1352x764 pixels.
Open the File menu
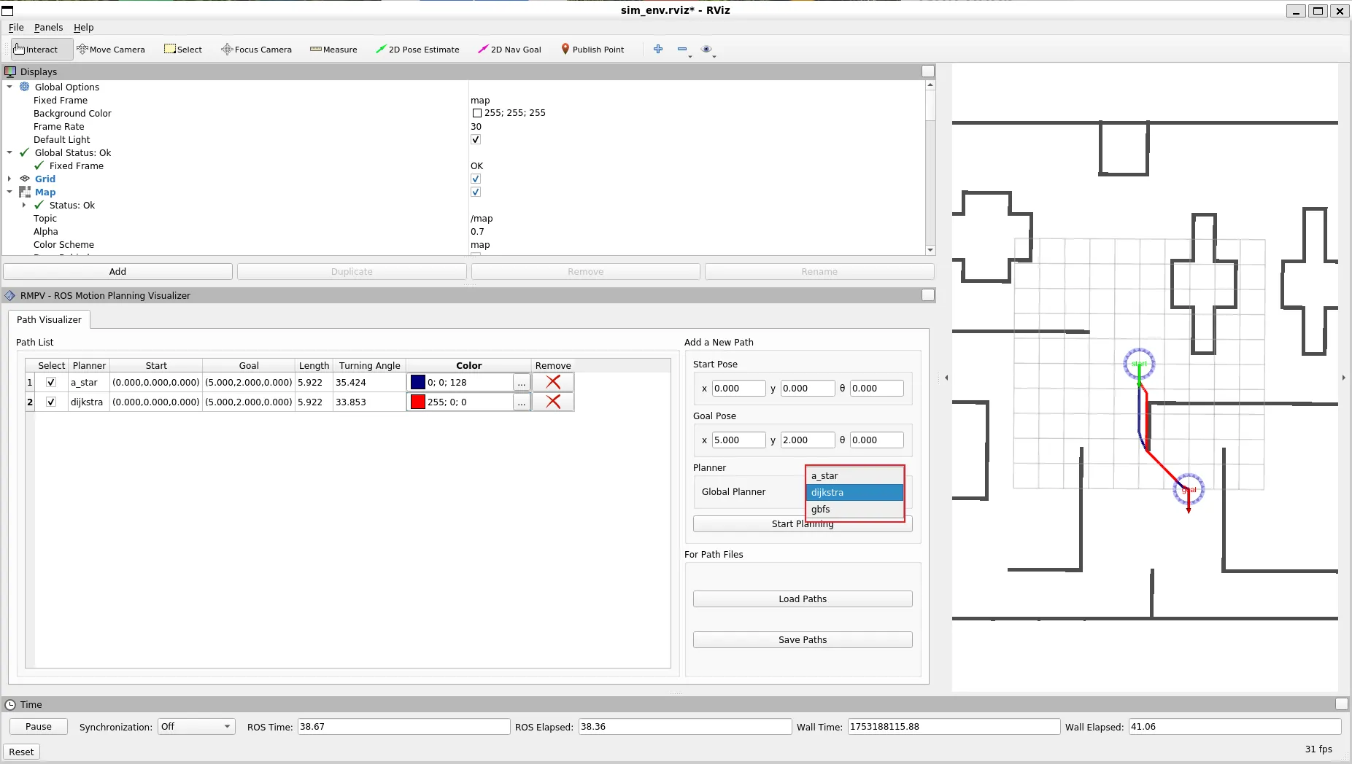click(x=16, y=27)
